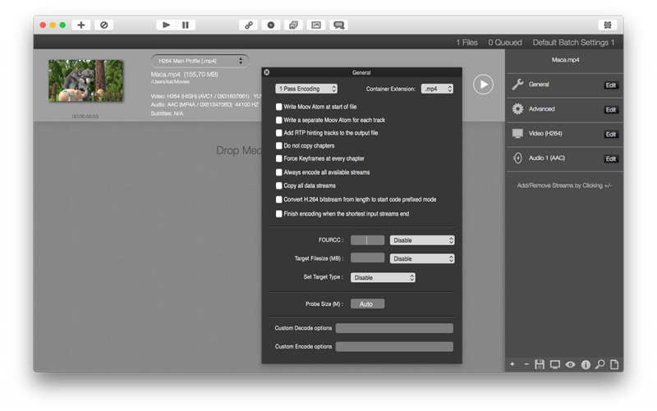The height and width of the screenshot is (411, 657).
Task: Click the disc icon in the toolbar
Action: point(271,25)
